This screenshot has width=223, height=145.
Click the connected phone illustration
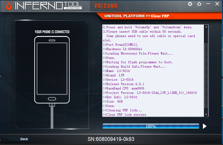pos(52,70)
